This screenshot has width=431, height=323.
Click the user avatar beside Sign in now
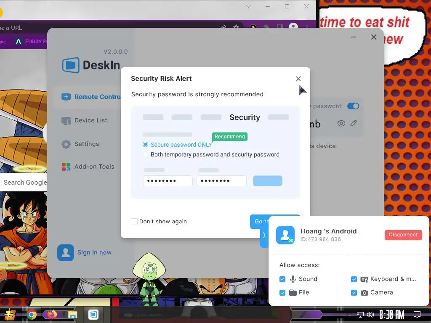click(65, 252)
